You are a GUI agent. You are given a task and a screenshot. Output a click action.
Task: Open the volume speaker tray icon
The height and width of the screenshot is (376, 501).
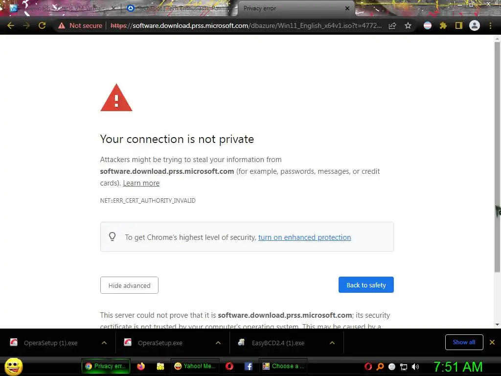pos(415,367)
